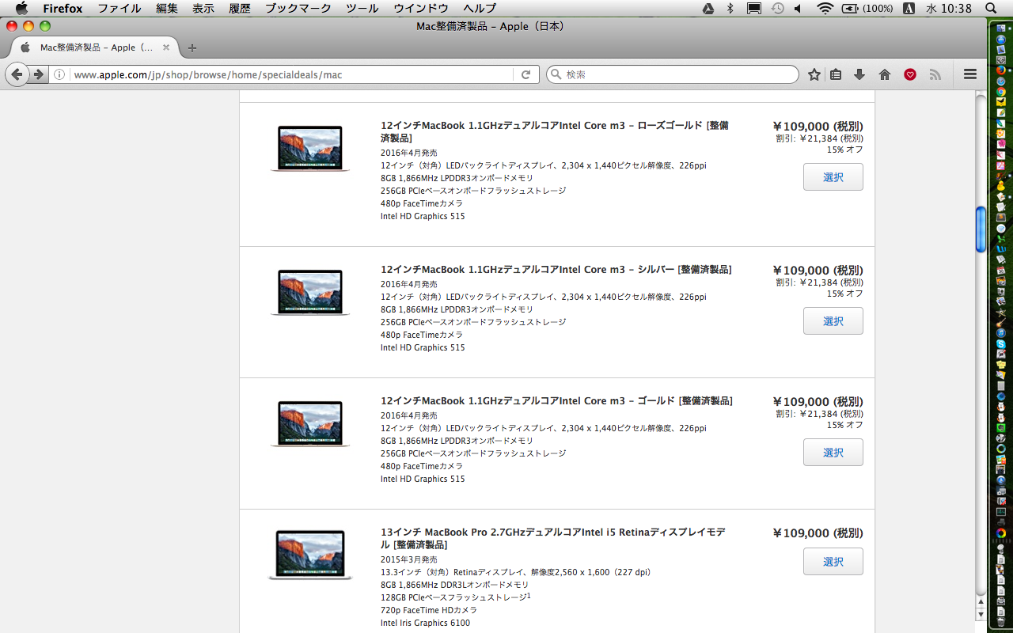Launch Finder from the dock

coord(1001,28)
